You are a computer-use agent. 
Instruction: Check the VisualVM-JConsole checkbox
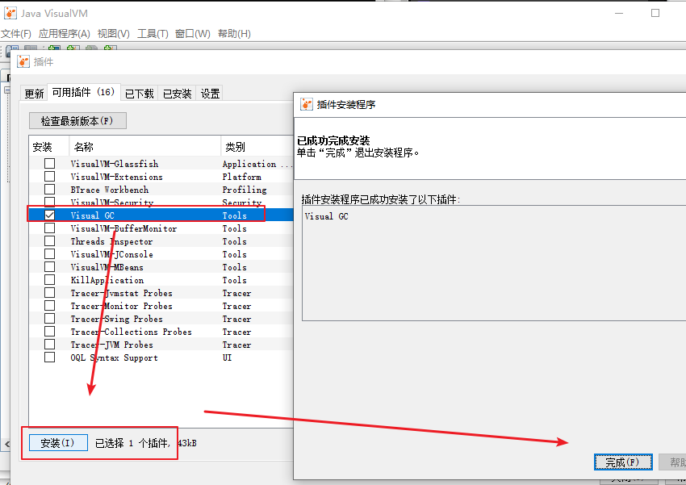coord(50,254)
